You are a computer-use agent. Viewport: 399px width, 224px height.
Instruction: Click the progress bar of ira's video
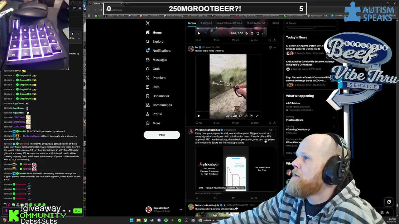[228, 111]
